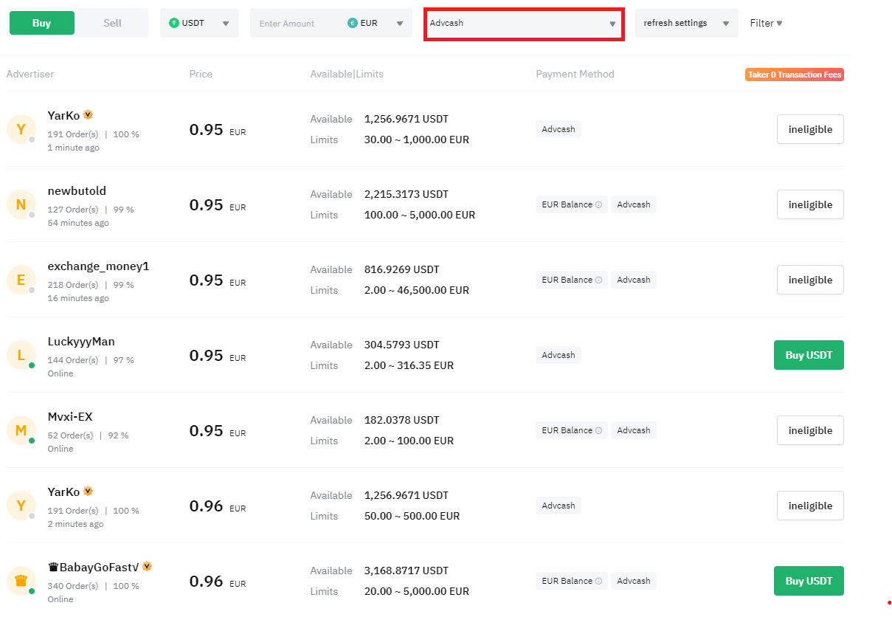Click EUR Balance info icon in newbutold row
Image resolution: width=892 pixels, height=617 pixels.
click(x=598, y=204)
